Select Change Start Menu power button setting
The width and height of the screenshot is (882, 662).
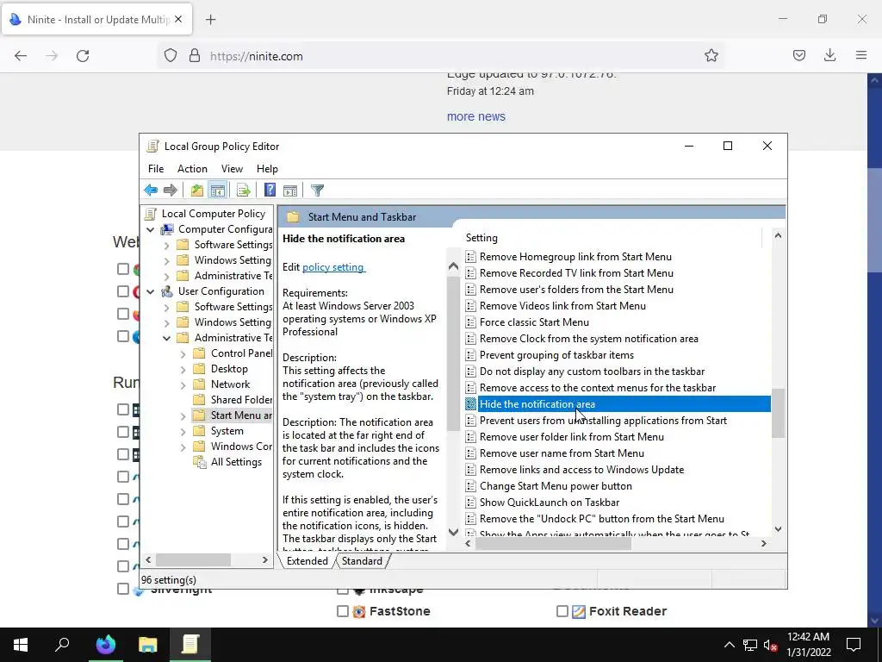556,486
